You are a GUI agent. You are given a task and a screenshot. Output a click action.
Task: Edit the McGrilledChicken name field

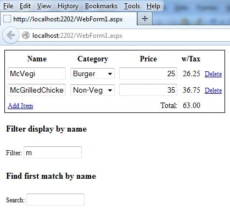click(37, 90)
